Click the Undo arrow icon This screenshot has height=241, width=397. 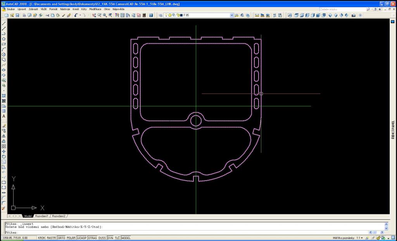click(x=76, y=15)
